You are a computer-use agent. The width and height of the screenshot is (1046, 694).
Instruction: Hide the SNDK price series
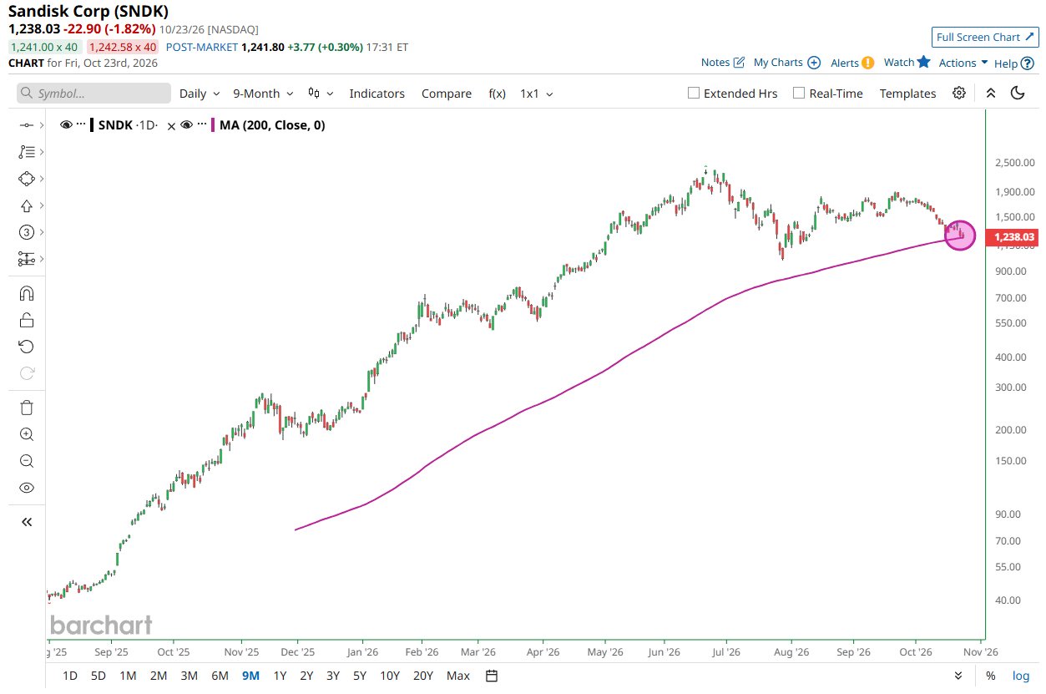(x=66, y=124)
